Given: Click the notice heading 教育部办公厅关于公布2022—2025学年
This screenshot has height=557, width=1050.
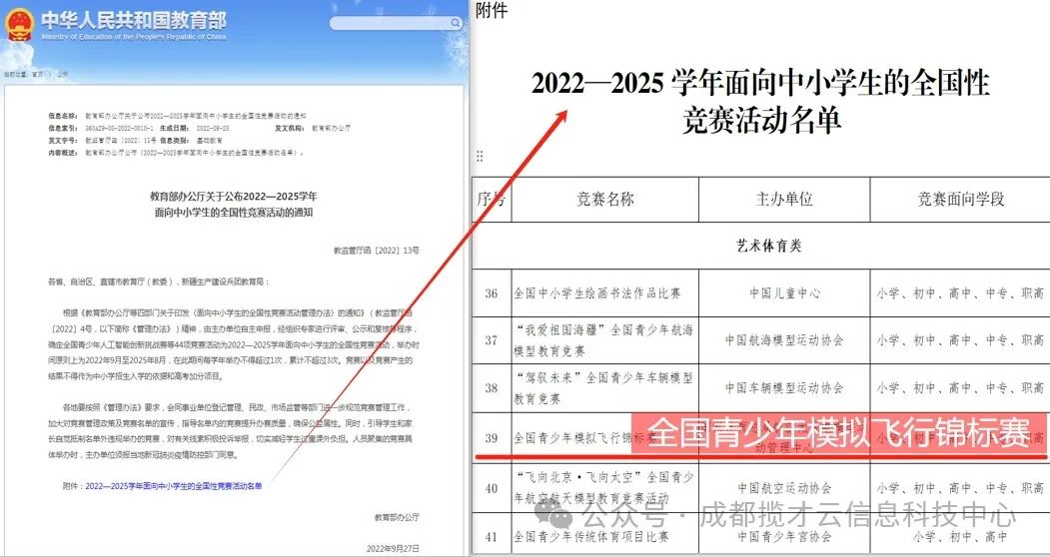Looking at the screenshot, I should (233, 197).
